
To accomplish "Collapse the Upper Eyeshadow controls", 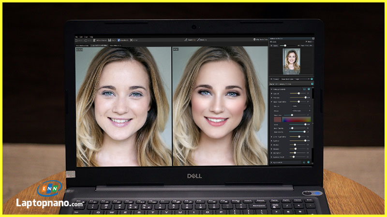I will [272, 102].
